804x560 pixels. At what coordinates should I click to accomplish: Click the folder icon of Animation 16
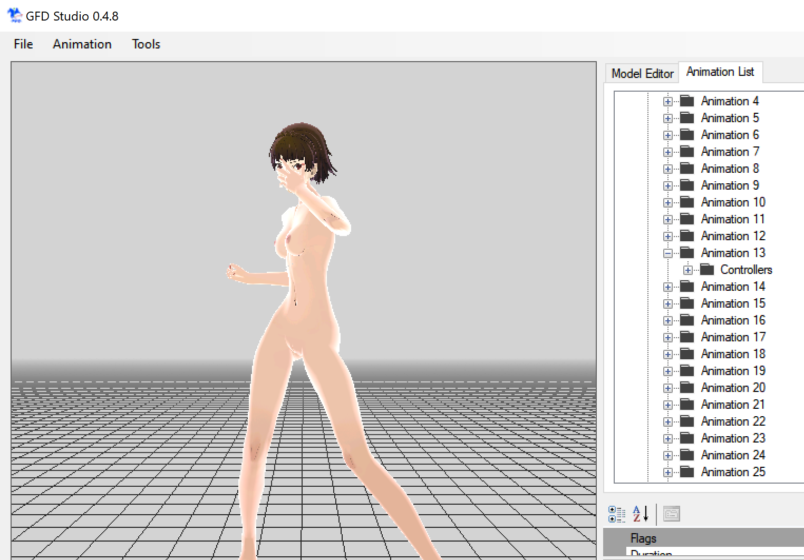(687, 320)
